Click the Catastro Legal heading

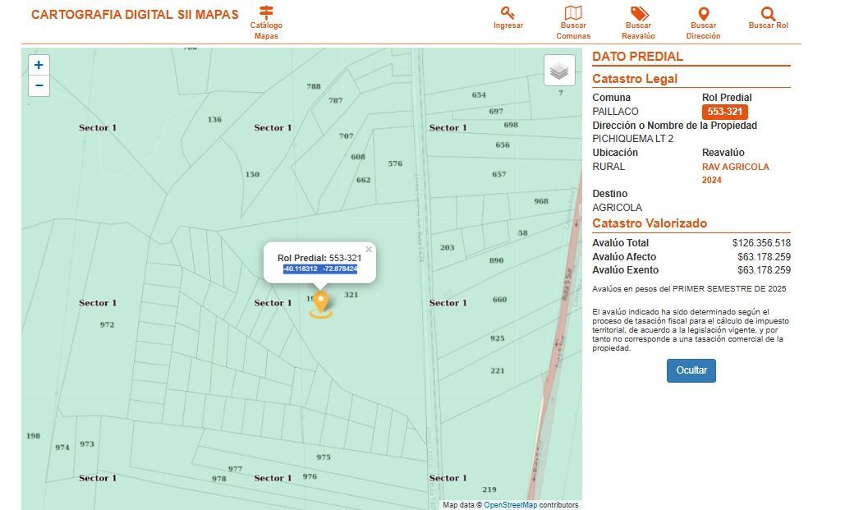coord(635,79)
